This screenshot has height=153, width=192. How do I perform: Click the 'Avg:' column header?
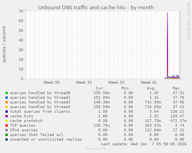(x=151, y=88)
